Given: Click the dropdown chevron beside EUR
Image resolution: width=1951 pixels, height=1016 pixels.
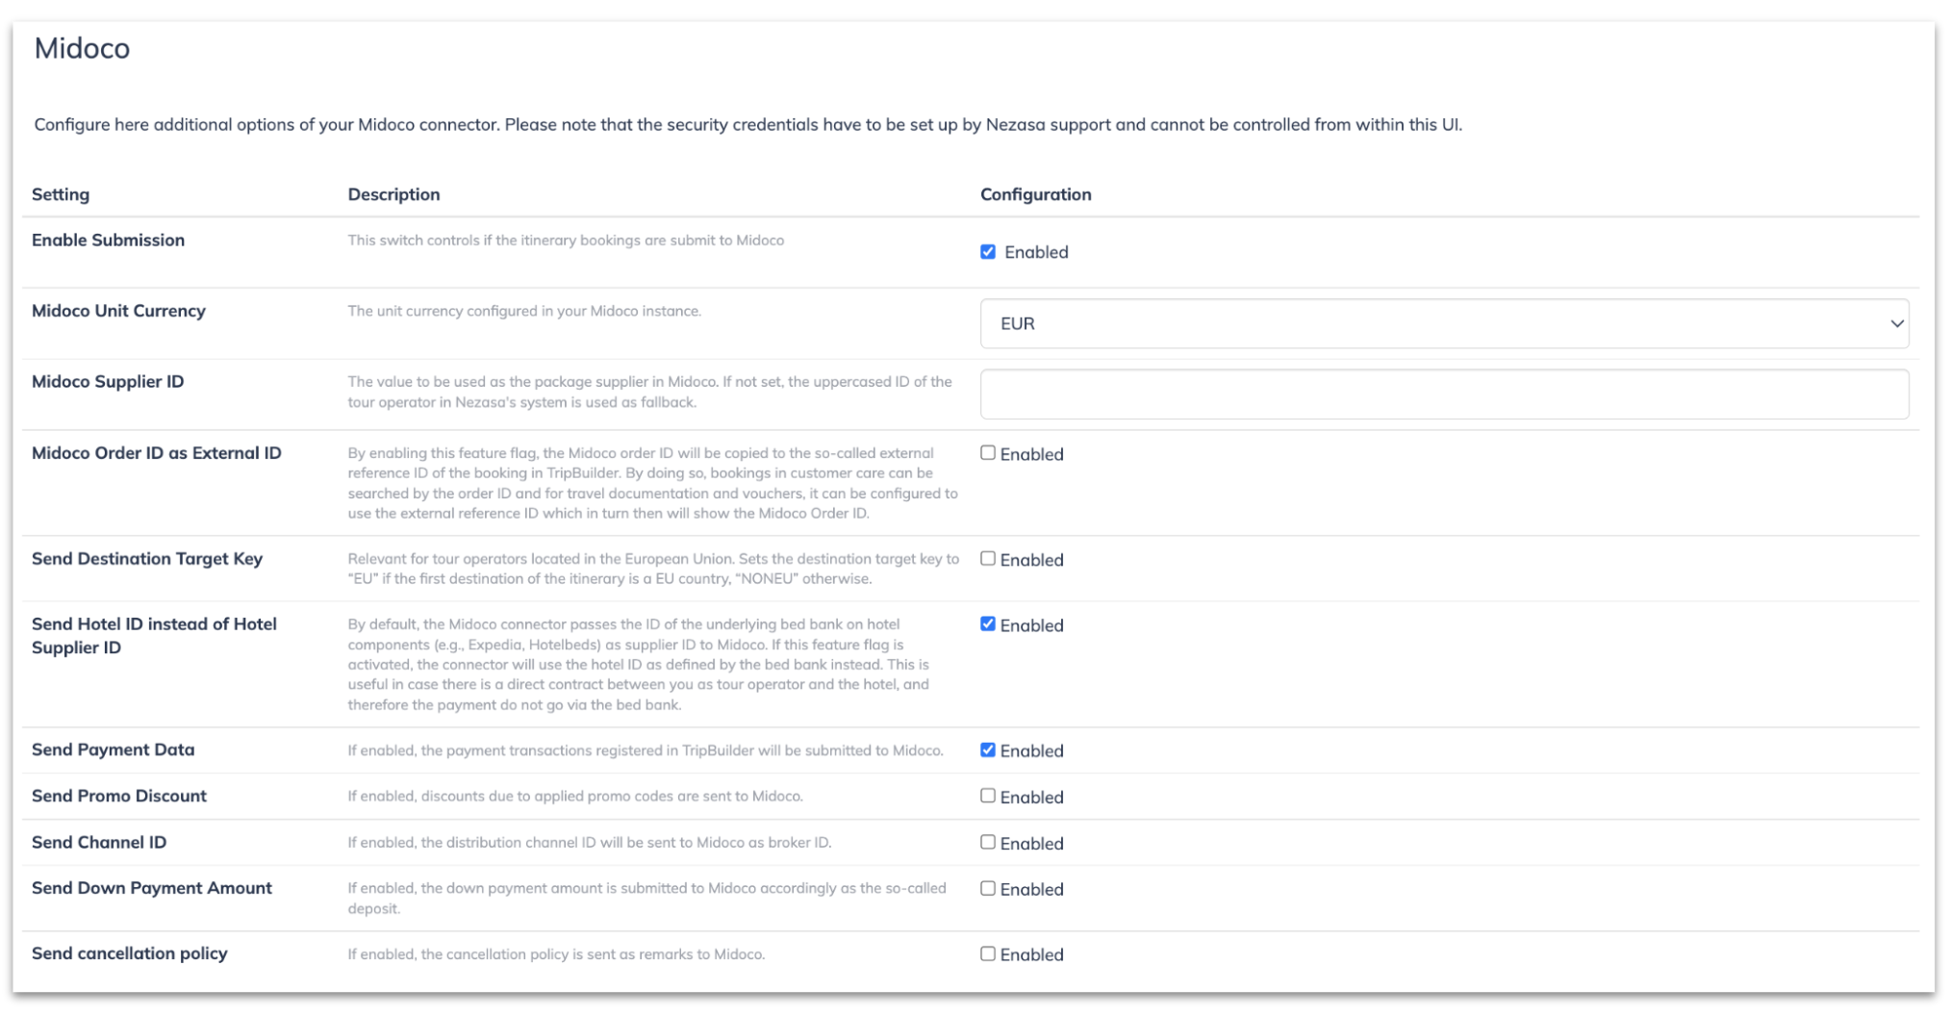Looking at the screenshot, I should [1896, 323].
